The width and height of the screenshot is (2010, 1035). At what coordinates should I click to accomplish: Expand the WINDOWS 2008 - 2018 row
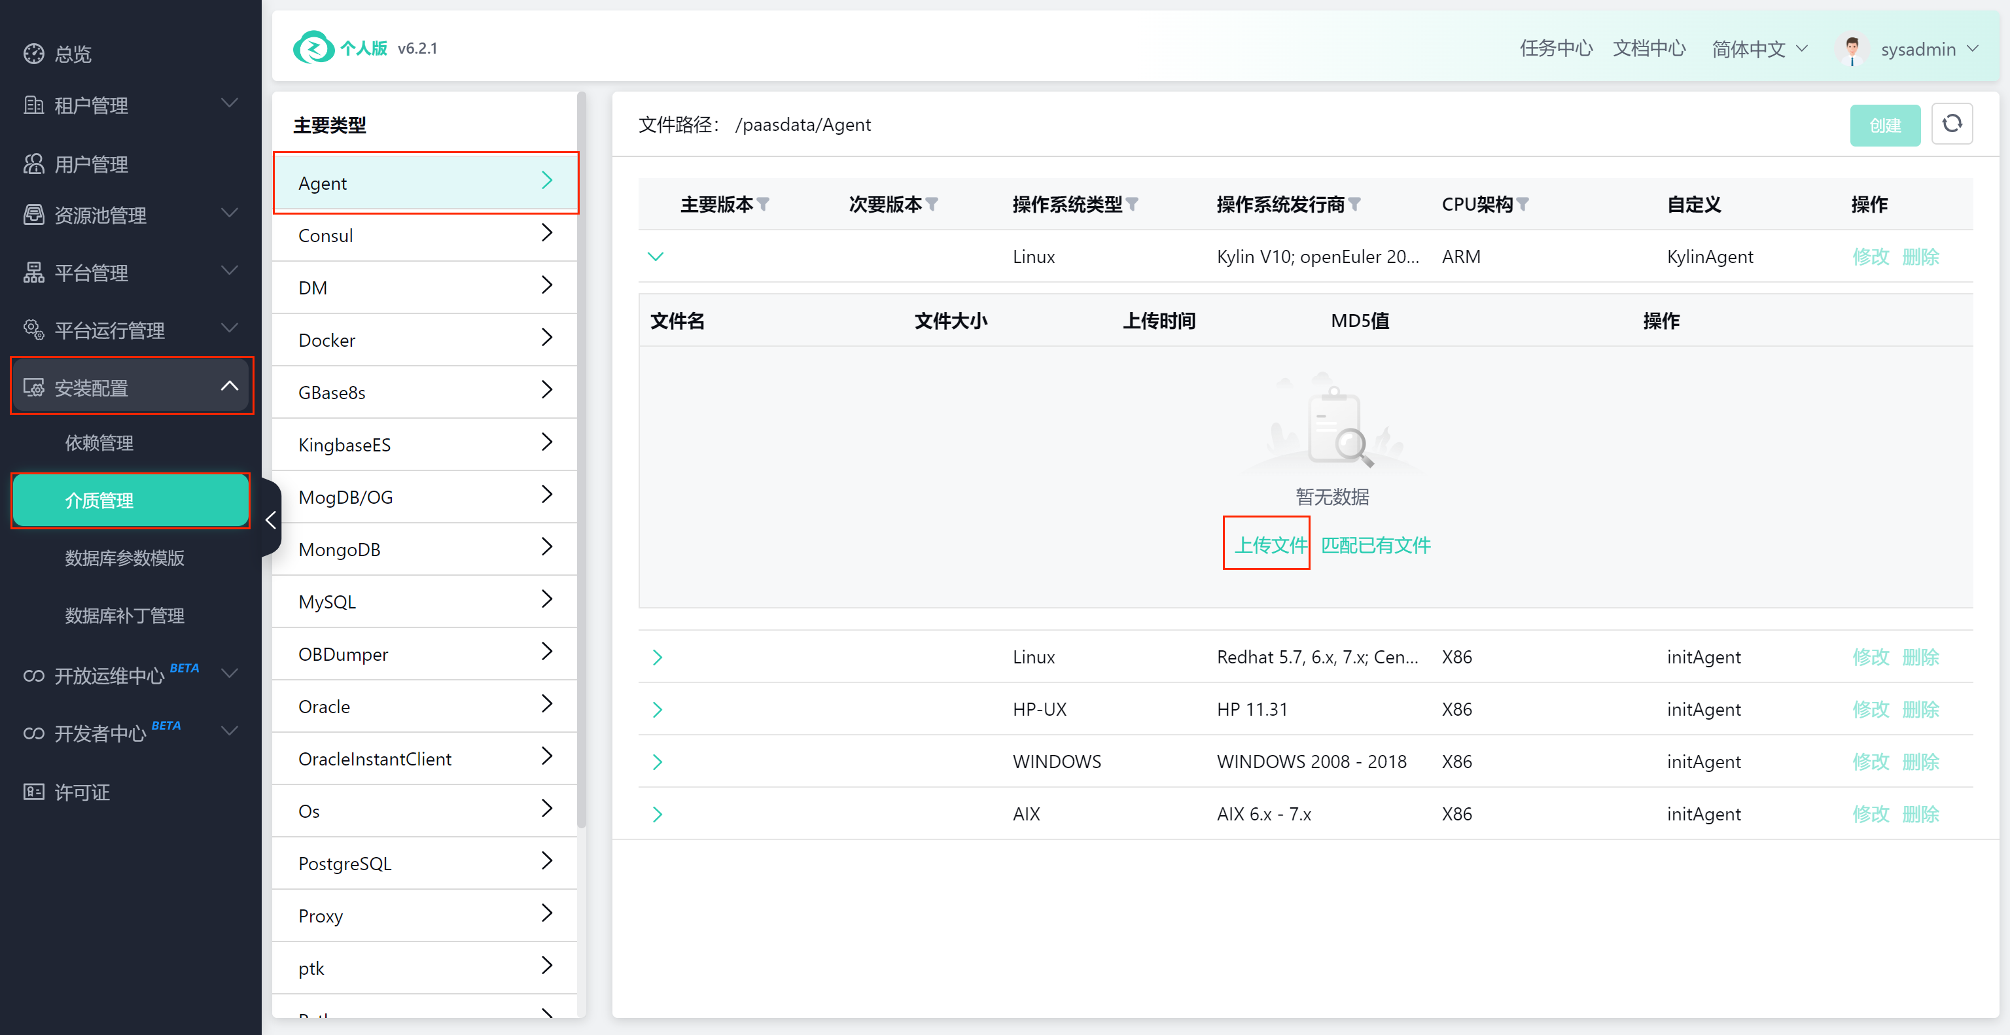(657, 762)
